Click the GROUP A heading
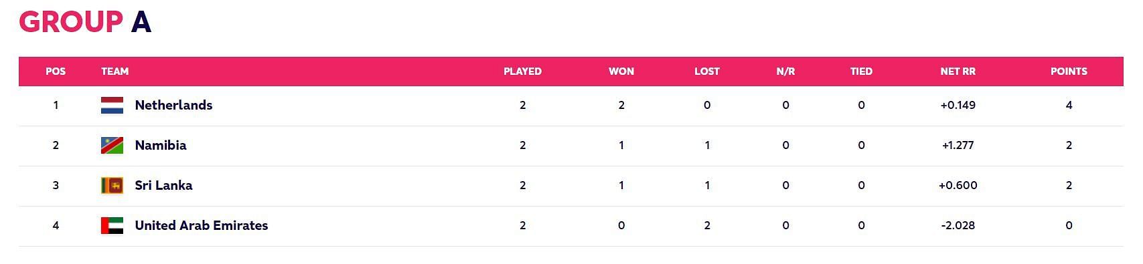The image size is (1143, 264). 85,22
